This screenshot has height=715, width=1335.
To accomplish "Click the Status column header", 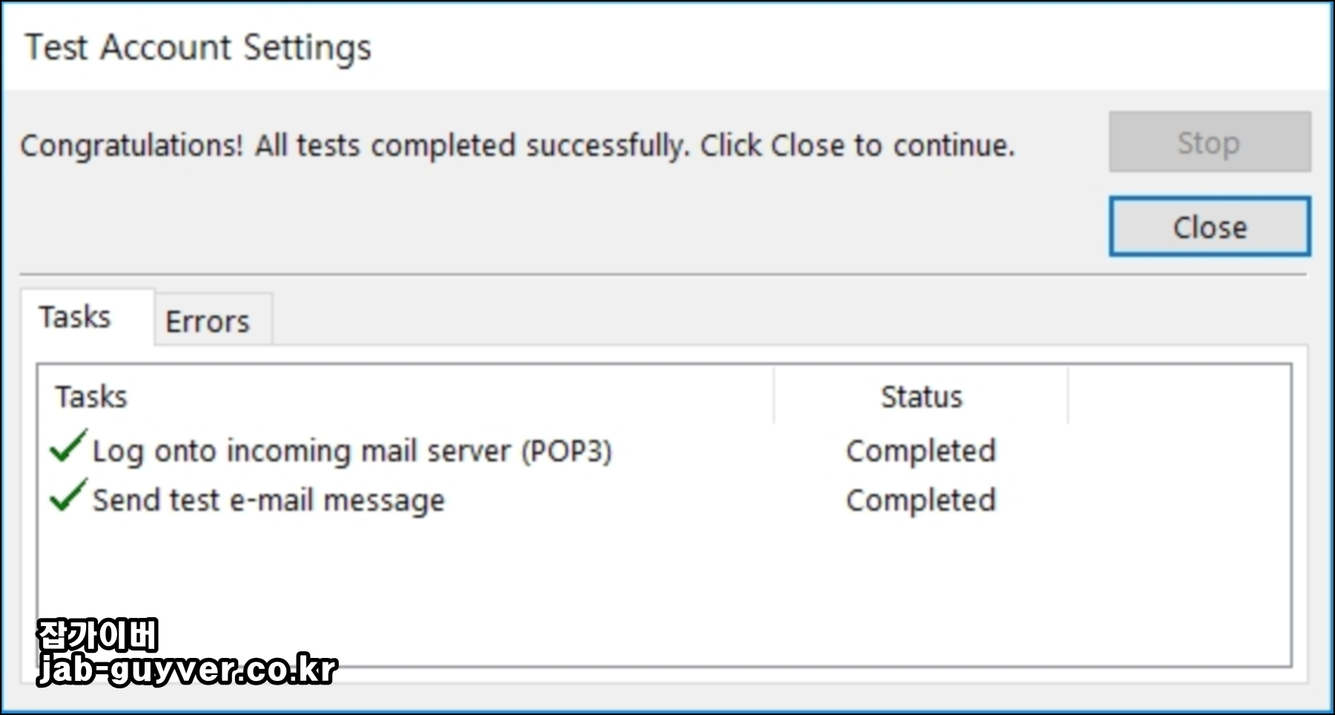I will 920,396.
